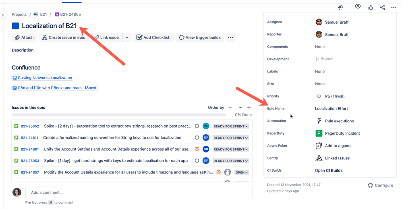Open the Order by dropdown

(220, 108)
